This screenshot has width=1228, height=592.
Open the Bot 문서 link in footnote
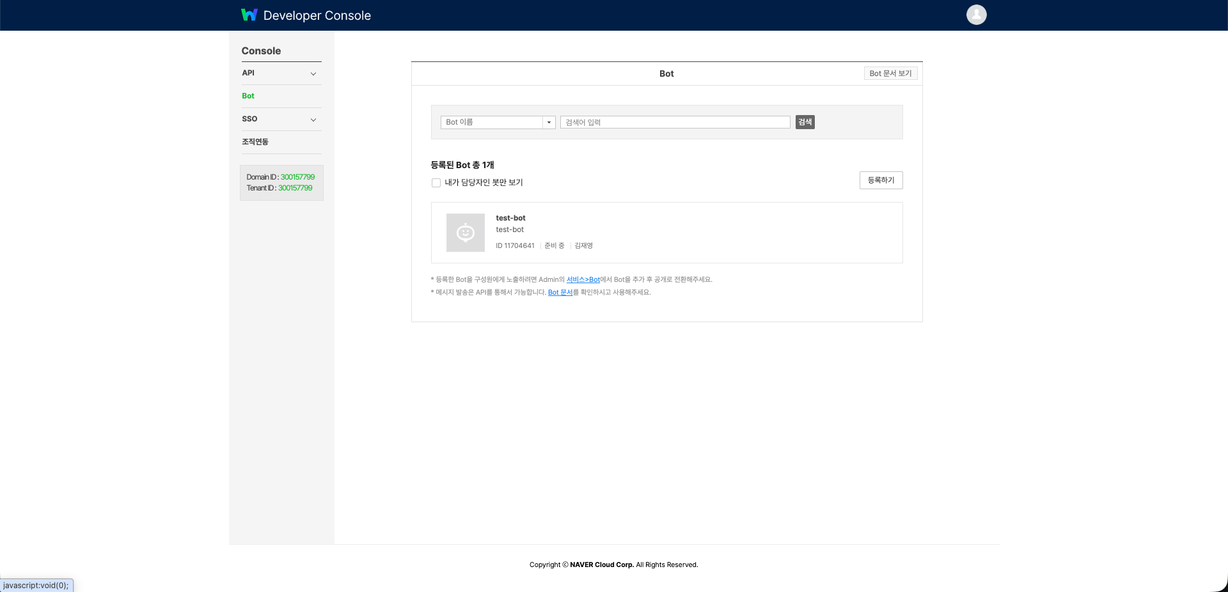point(560,292)
